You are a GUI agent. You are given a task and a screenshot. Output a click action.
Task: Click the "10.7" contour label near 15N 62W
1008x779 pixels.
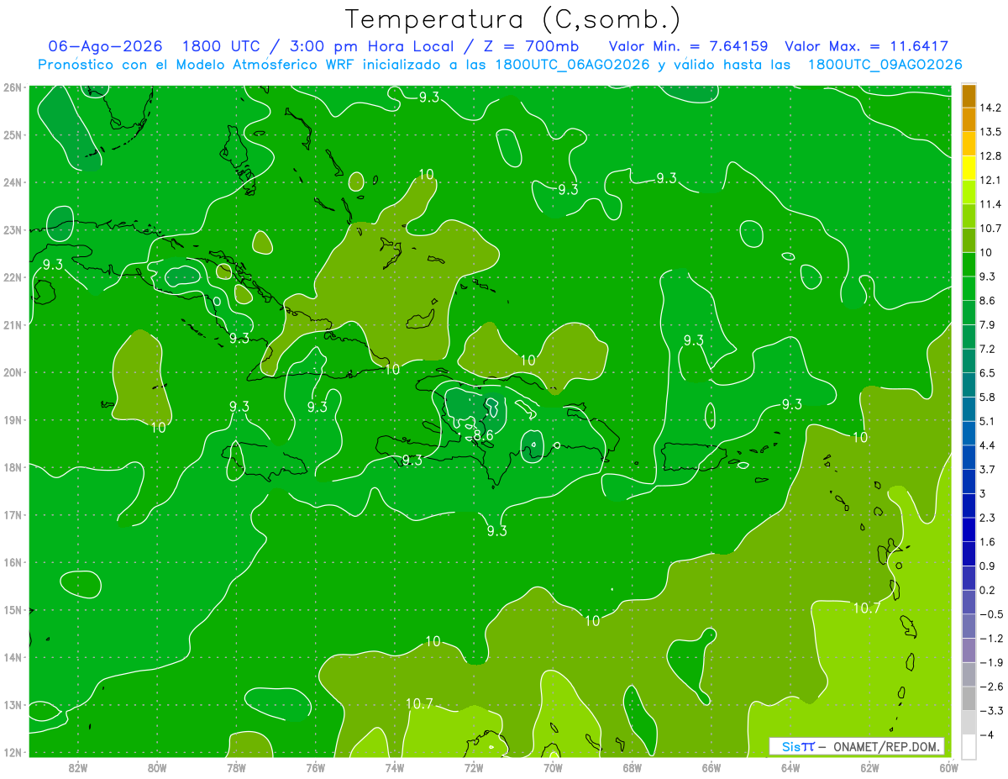pos(866,608)
